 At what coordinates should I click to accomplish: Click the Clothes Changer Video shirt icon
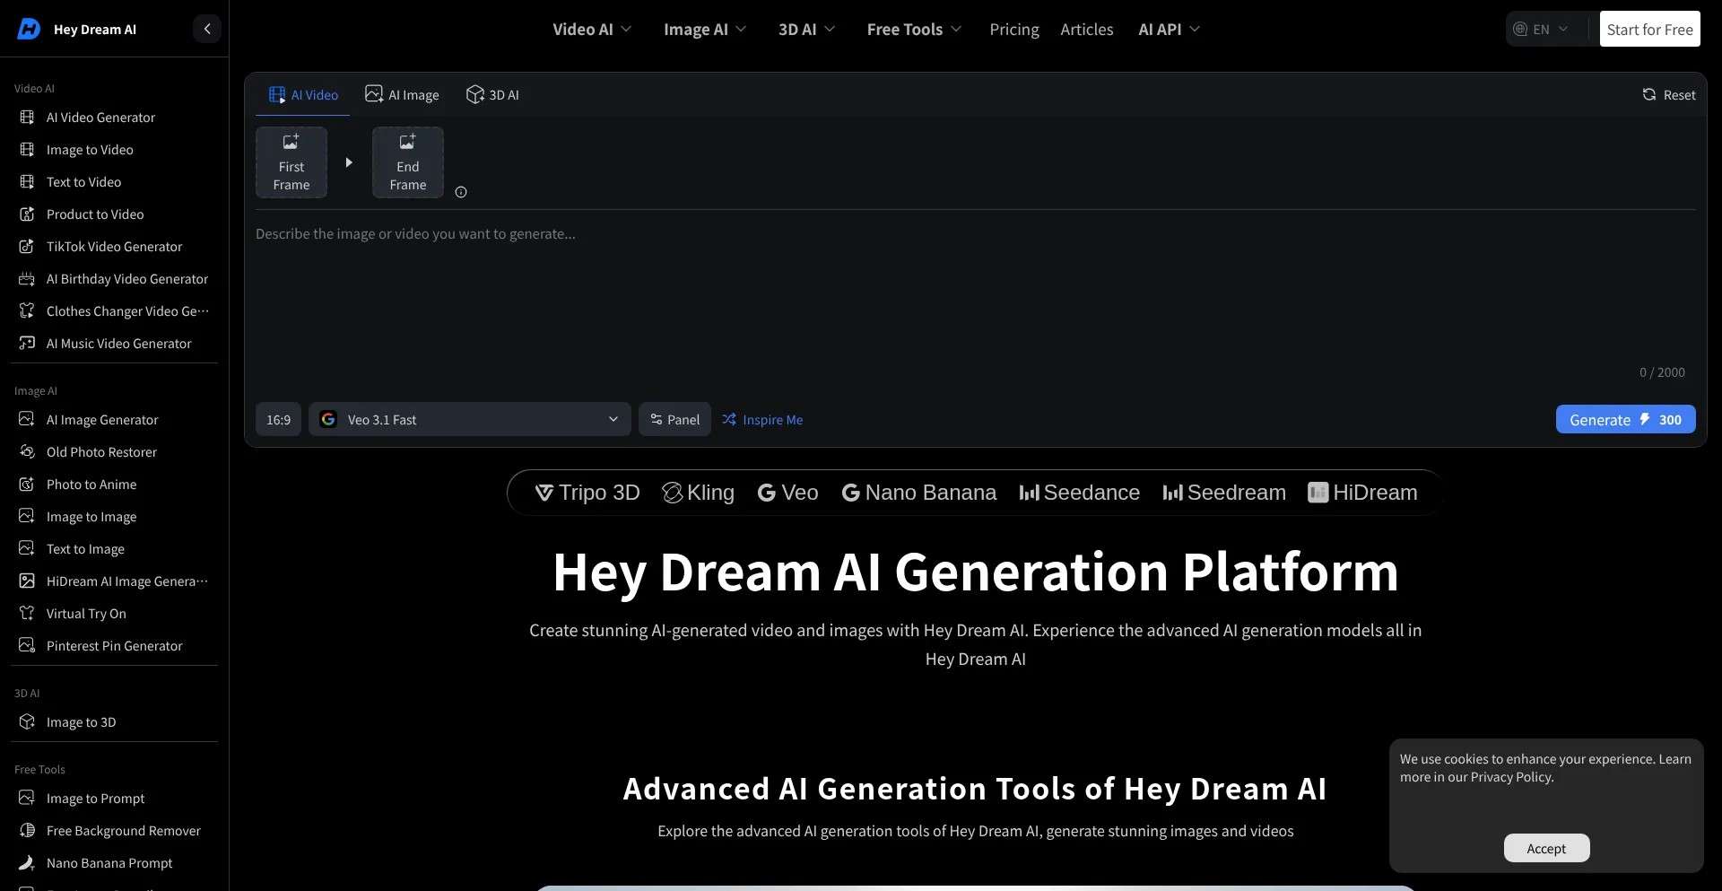(27, 311)
